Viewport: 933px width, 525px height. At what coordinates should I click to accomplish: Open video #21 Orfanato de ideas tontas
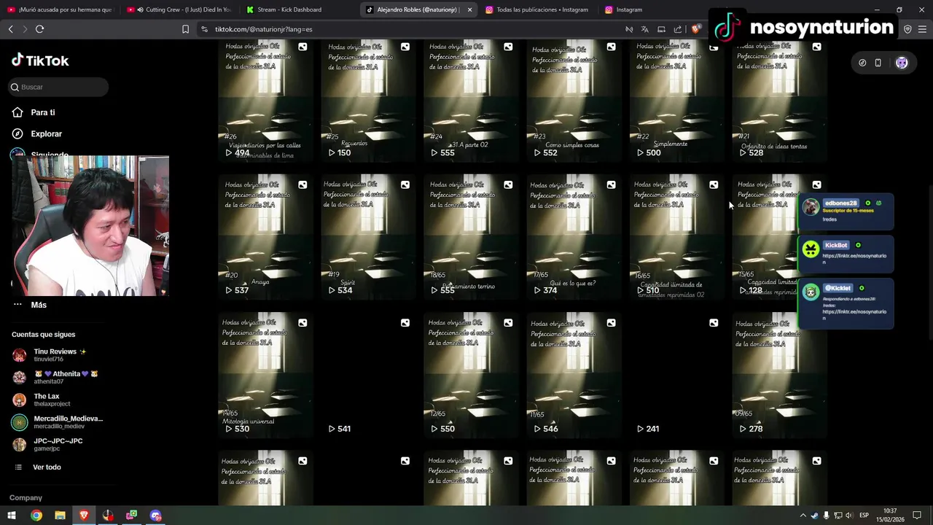(780, 101)
